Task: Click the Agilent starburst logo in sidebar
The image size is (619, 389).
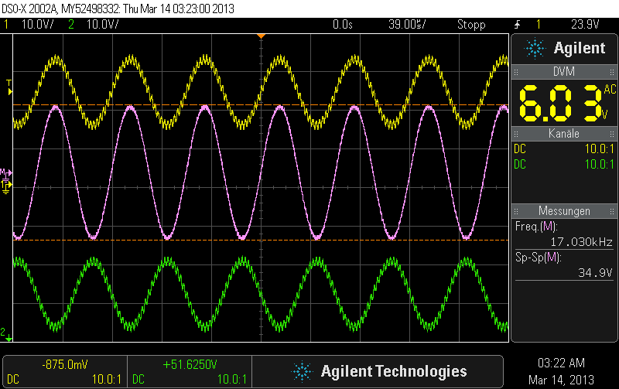Action: [535, 49]
